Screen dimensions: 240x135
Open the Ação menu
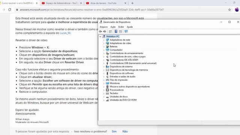point(113,27)
